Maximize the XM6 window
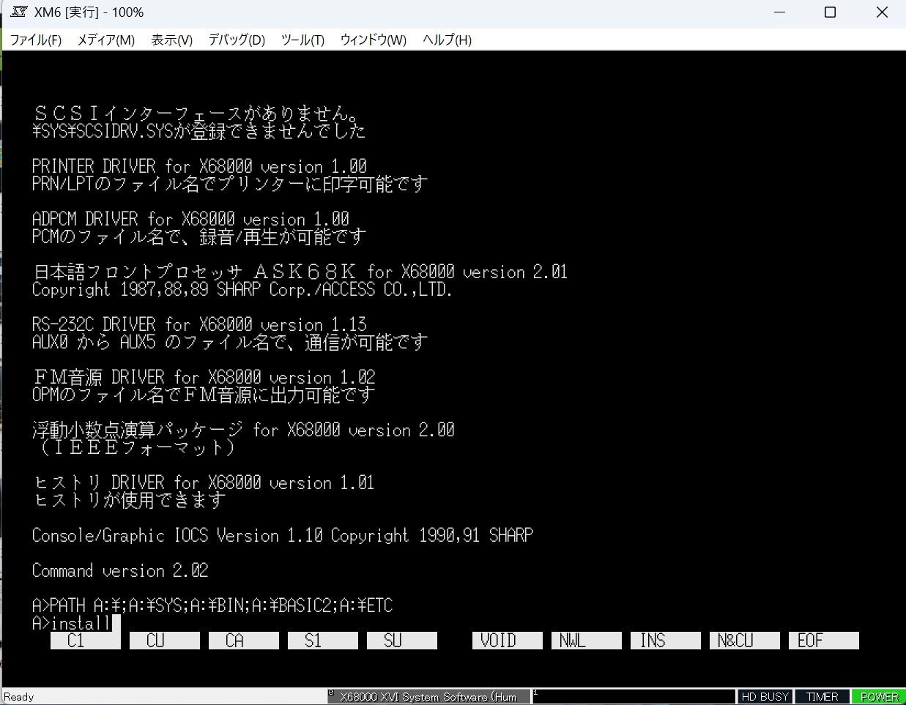The image size is (906, 705). click(830, 12)
